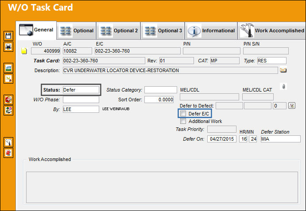
Task: Click the white bird sidebar icon
Action: click(8, 142)
